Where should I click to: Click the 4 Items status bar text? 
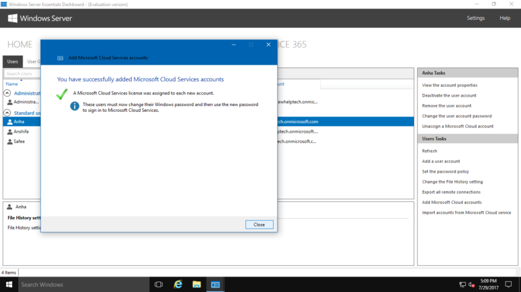9,273
